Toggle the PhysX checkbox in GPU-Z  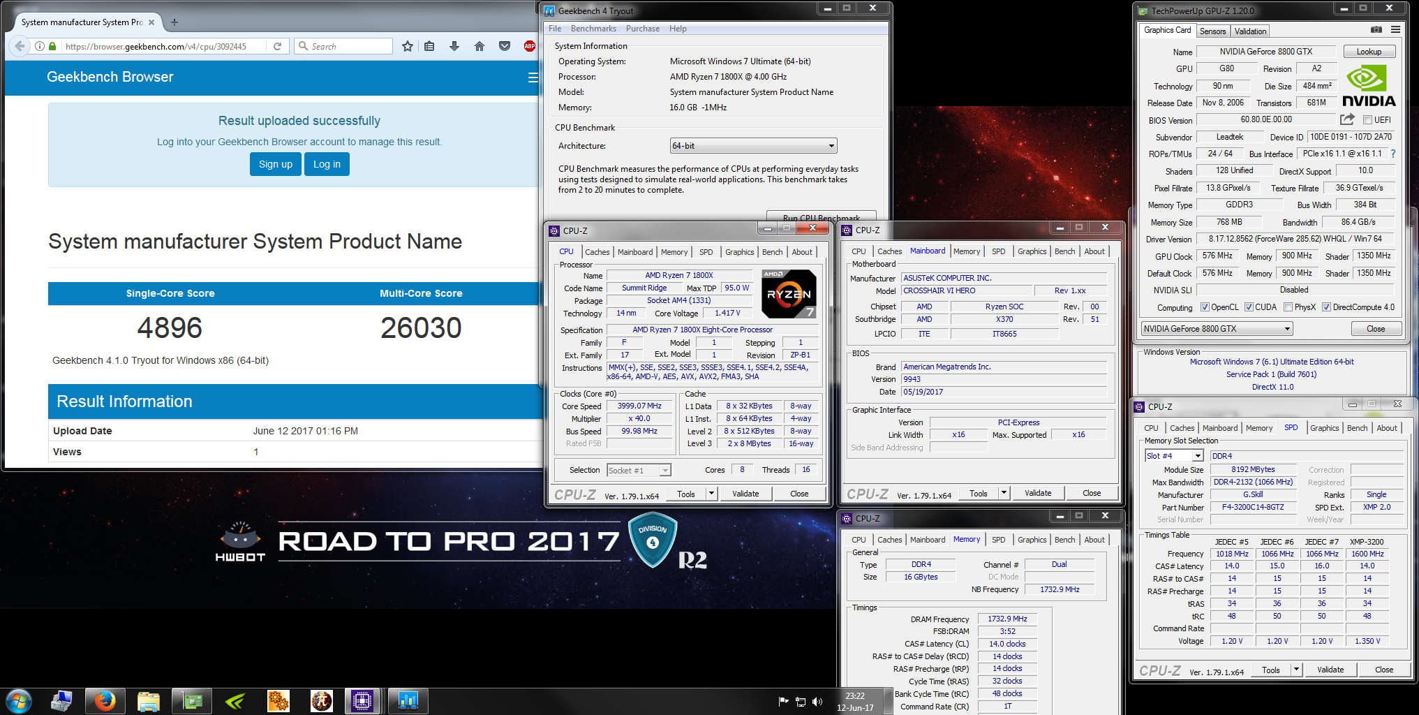1288,307
